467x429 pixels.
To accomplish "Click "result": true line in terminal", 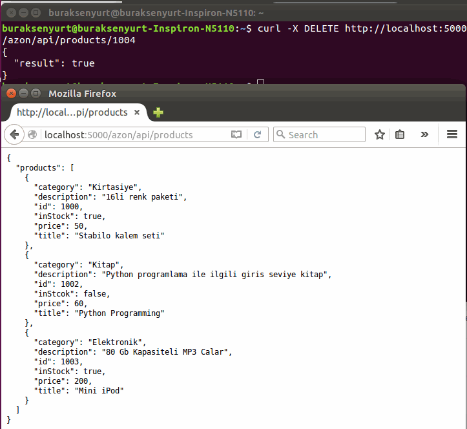I will (54, 63).
